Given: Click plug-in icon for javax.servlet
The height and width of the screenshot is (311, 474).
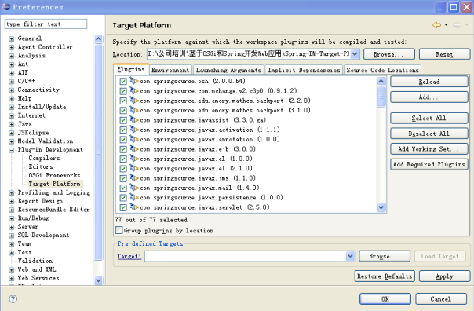Looking at the screenshot, I should pyautogui.click(x=134, y=207).
